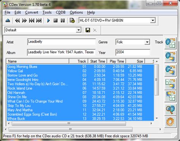Click the track list scroll-down arrow

tap(157, 118)
